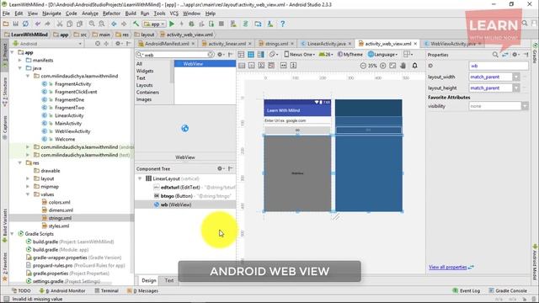The image size is (539, 303).
Task: Switch to the Text editor tab
Action: point(169,280)
